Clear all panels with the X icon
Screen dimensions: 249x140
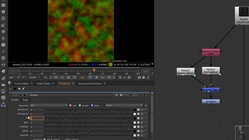19,89
